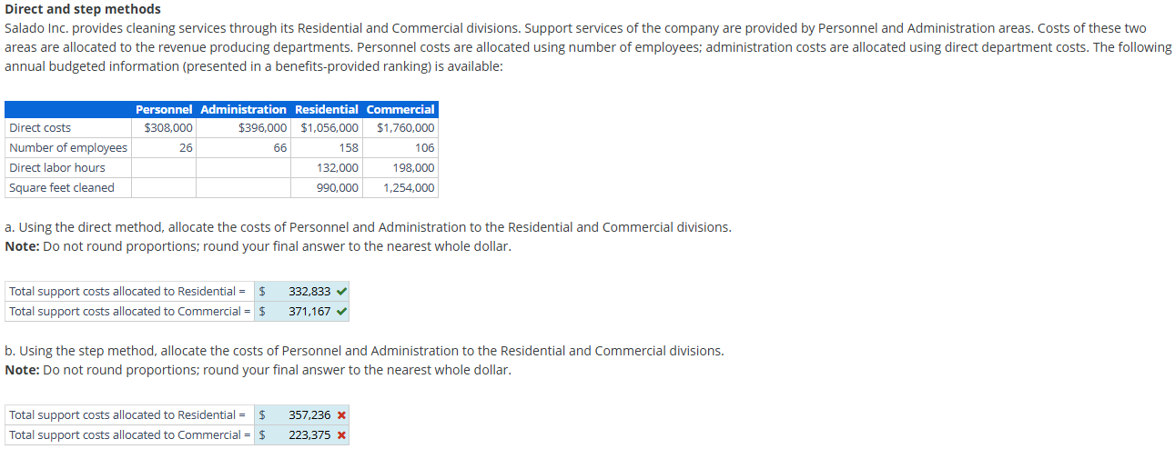Click the Square feet cleaned row label
Image resolution: width=1175 pixels, height=449 pixels.
(x=62, y=188)
